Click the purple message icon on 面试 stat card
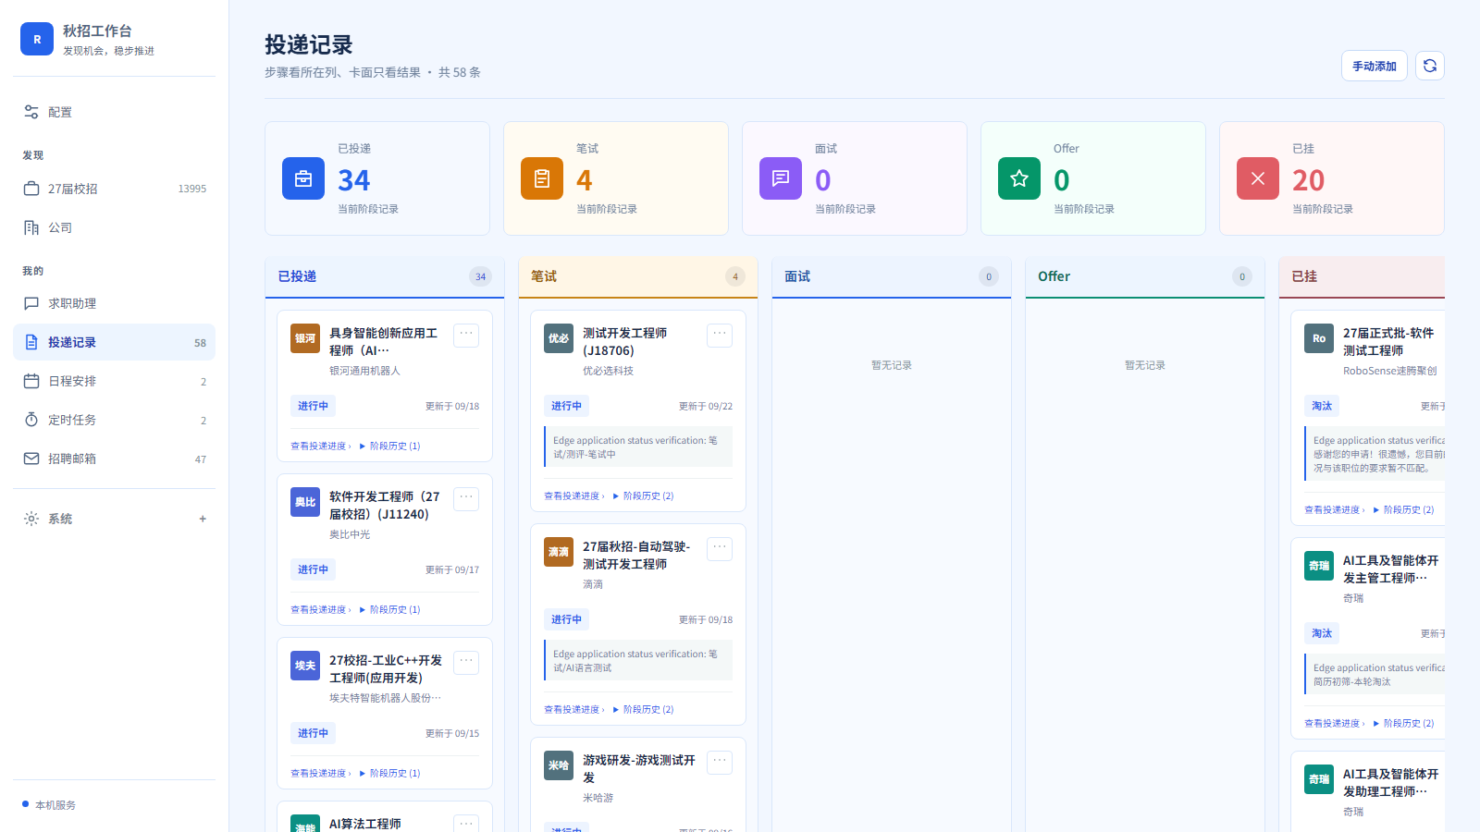Viewport: 1480px width, 832px height. [781, 178]
